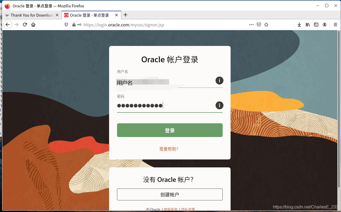Image resolution: width=341 pixels, height=212 pixels.
Task: Bookmark this page with the star
Action: tap(266, 25)
